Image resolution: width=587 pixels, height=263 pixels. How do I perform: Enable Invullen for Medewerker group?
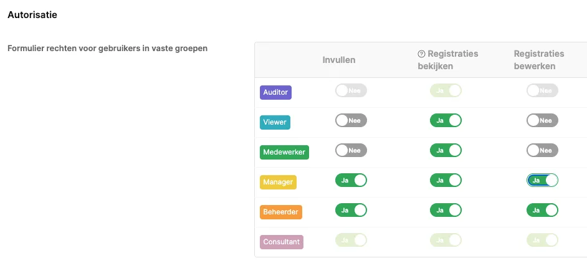pyautogui.click(x=351, y=150)
